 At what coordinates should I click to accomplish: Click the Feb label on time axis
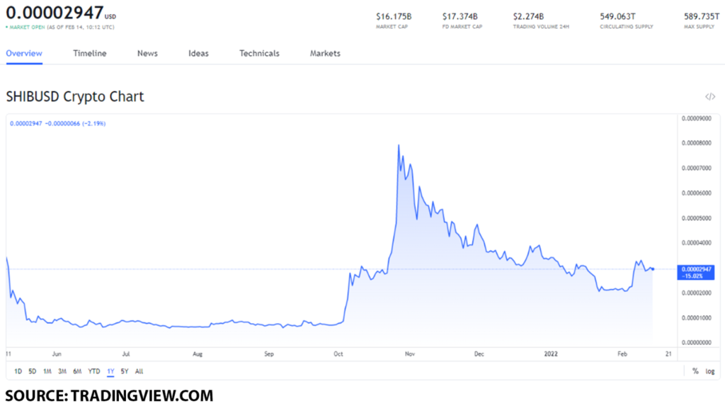coord(622,354)
